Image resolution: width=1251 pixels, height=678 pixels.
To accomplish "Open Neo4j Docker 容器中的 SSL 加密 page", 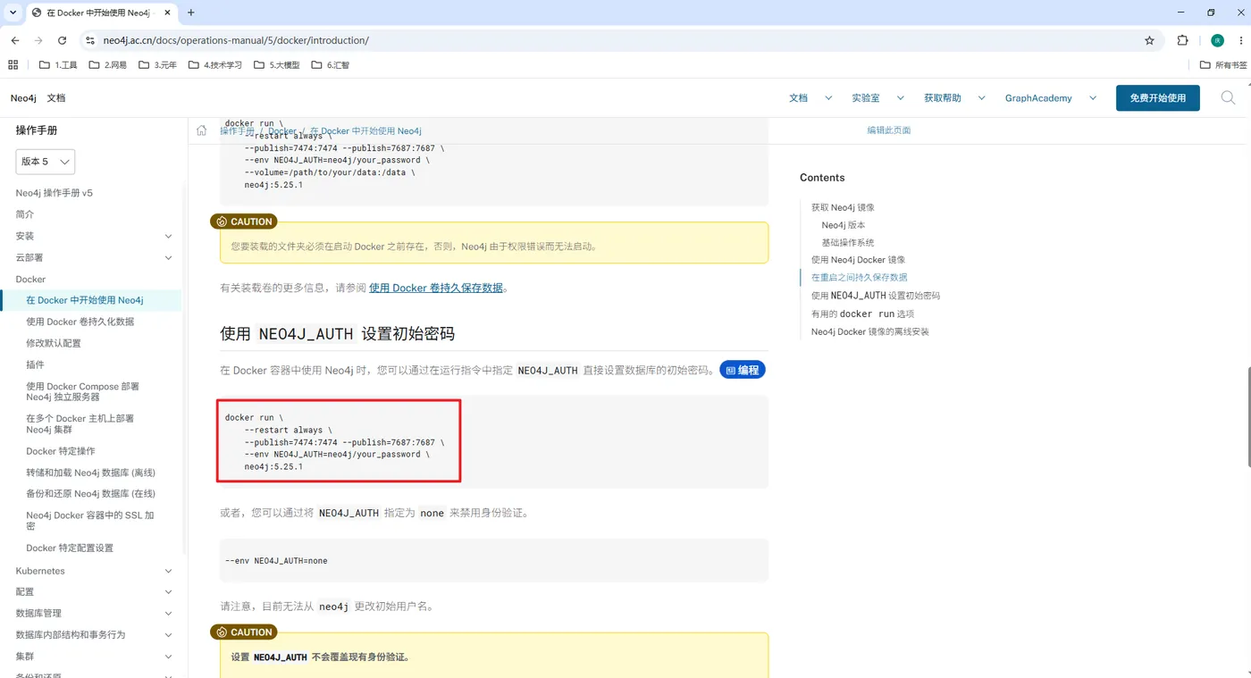I will click(x=90, y=521).
